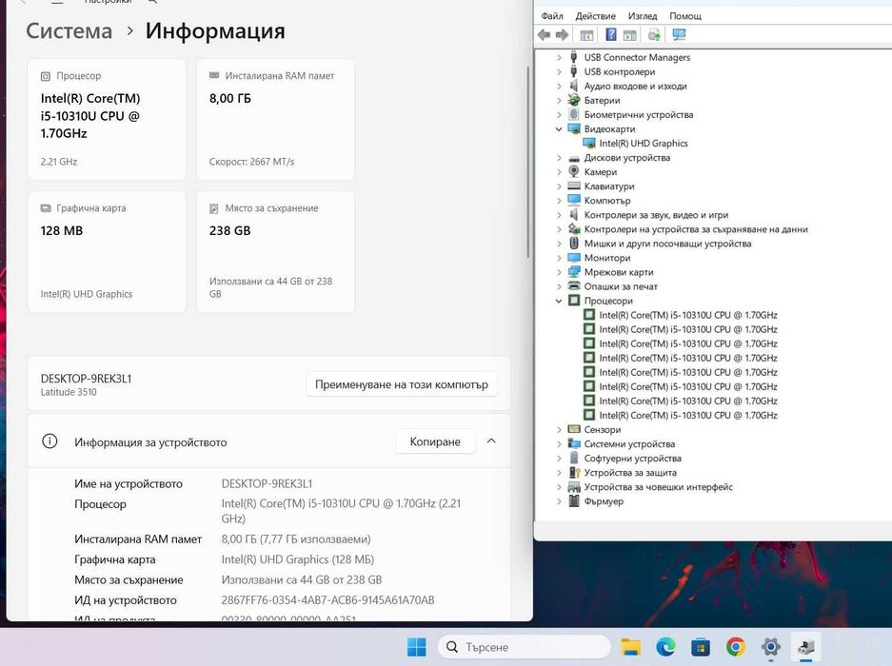Click the device ID value text
892x666 pixels.
pyautogui.click(x=327, y=600)
